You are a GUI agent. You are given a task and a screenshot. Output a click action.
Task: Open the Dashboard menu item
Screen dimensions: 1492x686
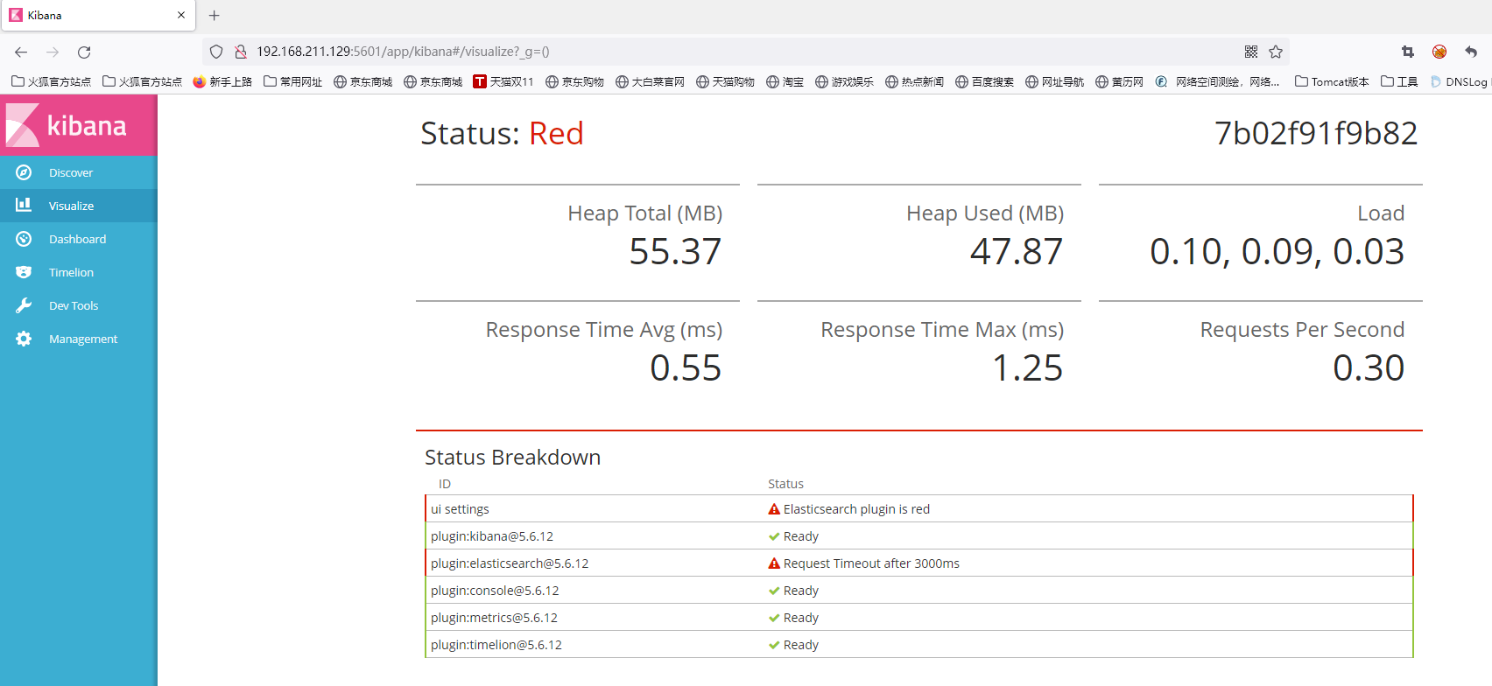click(x=79, y=239)
